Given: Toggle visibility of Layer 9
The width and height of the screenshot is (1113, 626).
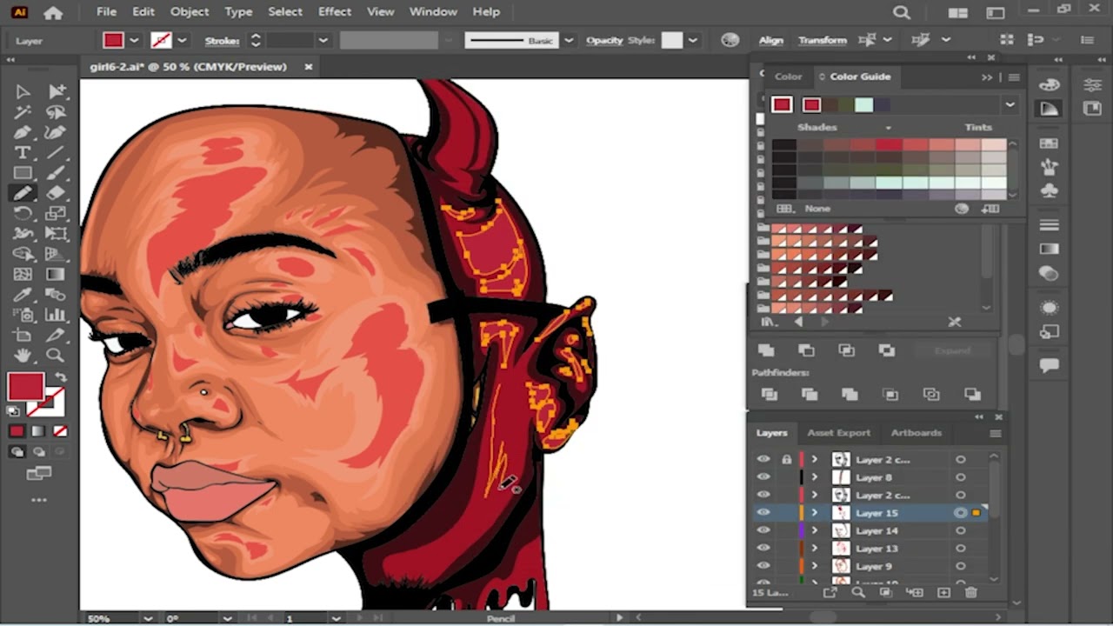Looking at the screenshot, I should coord(763,566).
